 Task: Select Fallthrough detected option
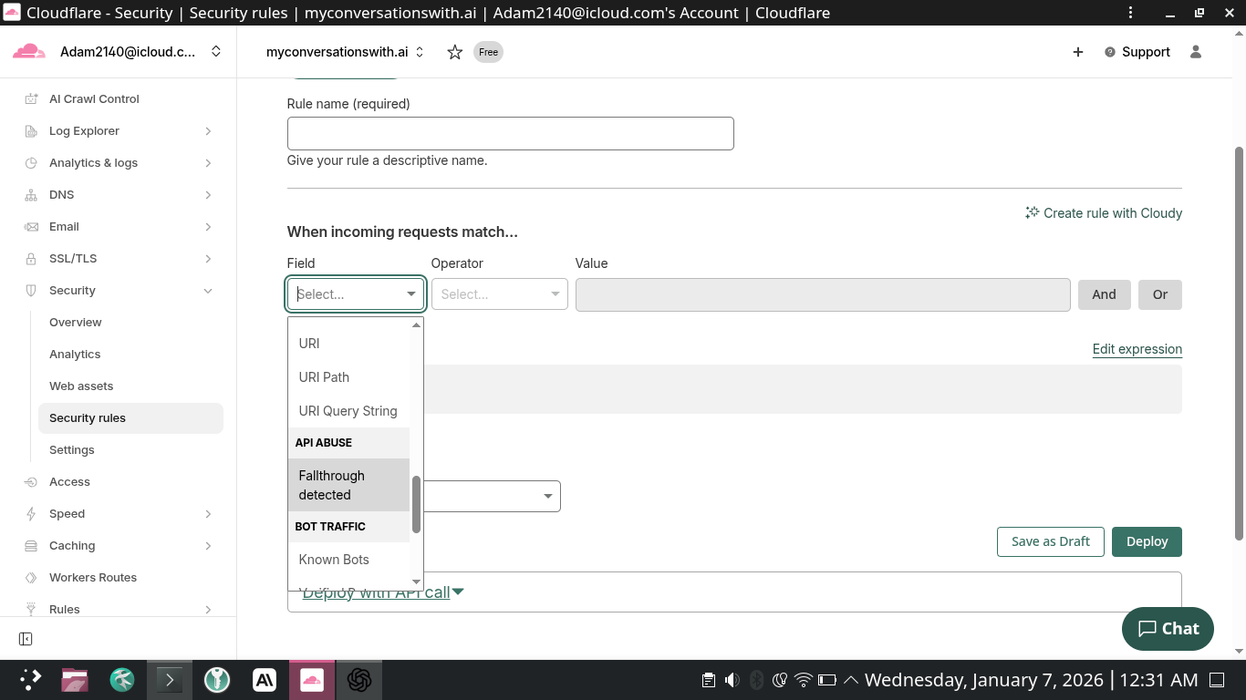point(332,485)
